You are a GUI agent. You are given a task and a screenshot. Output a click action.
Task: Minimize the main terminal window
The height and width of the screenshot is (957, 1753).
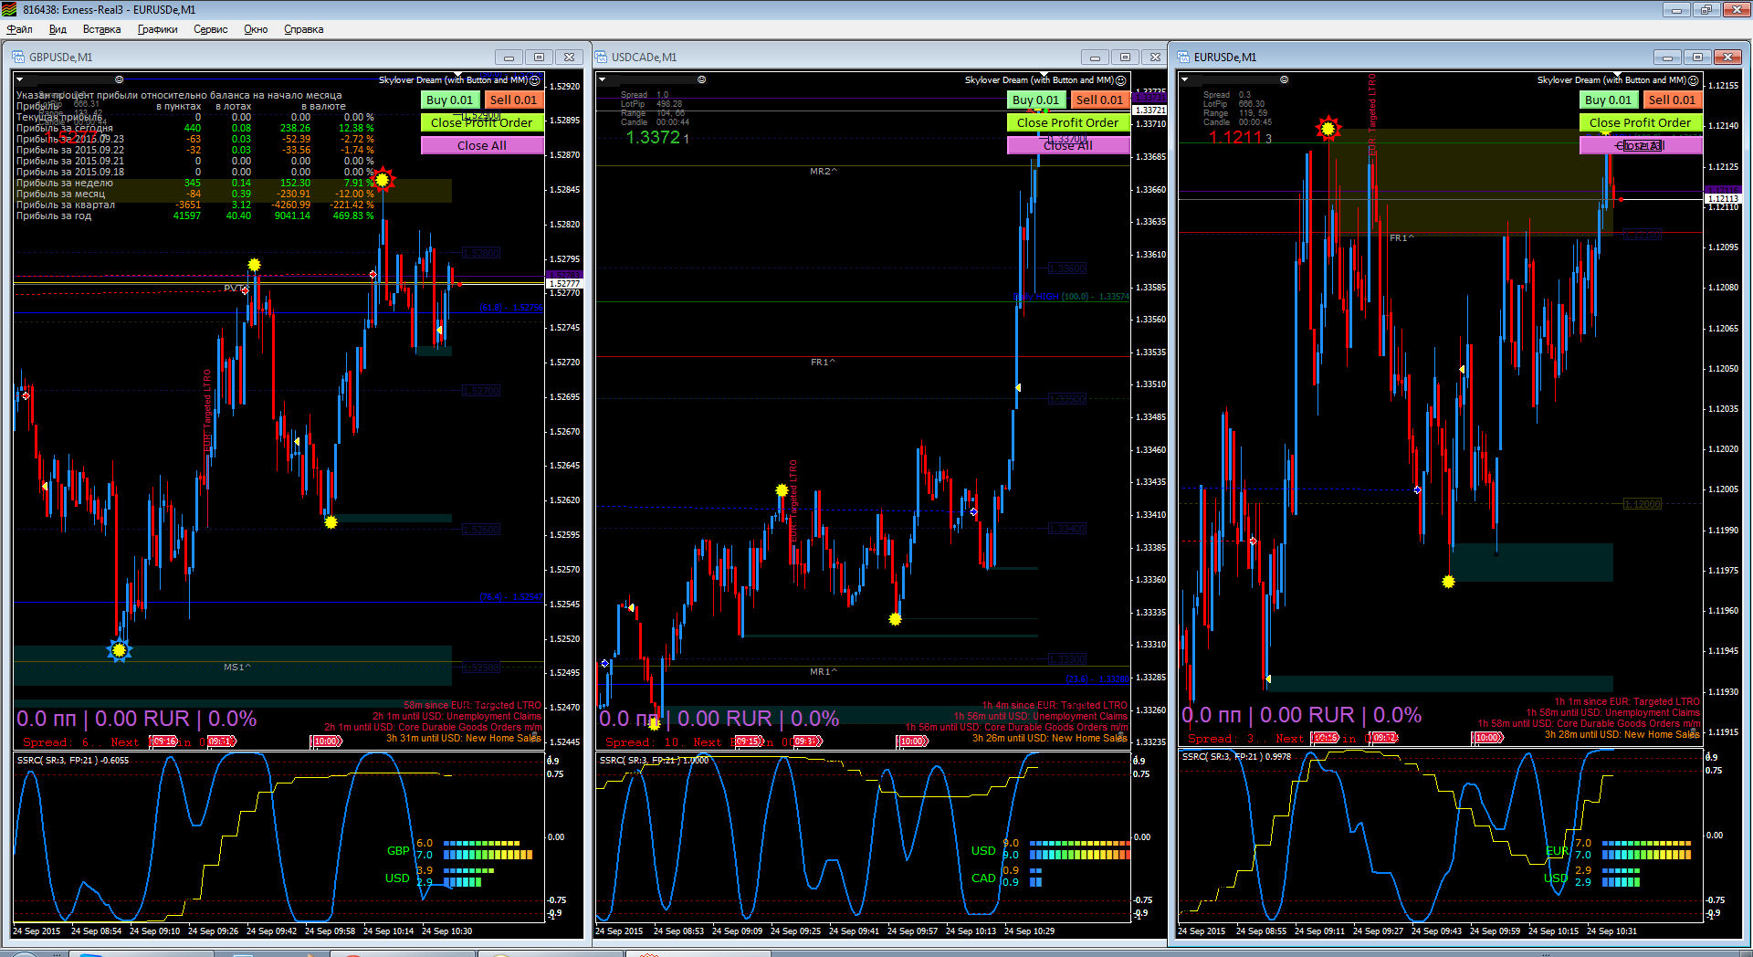click(x=1676, y=9)
